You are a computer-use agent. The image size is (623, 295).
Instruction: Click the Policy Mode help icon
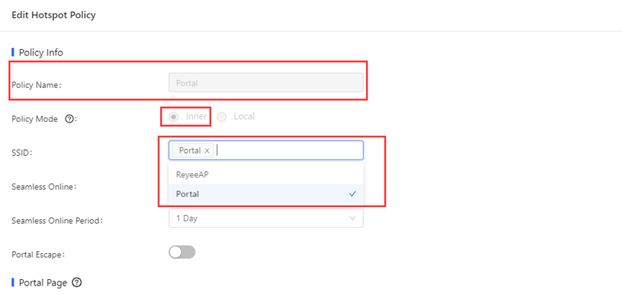(69, 119)
